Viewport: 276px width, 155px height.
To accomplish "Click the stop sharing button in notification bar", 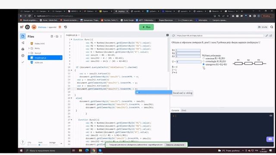I will tap(175, 145).
